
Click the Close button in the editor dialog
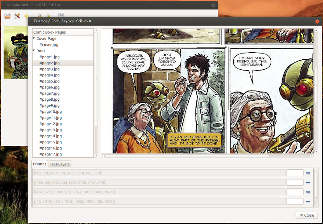[307, 215]
